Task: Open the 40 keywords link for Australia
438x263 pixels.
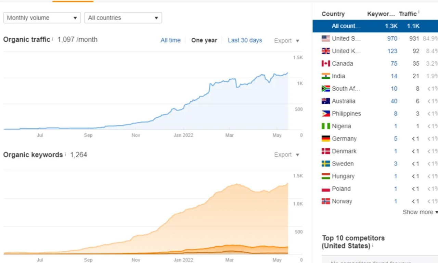Action: pyautogui.click(x=394, y=101)
